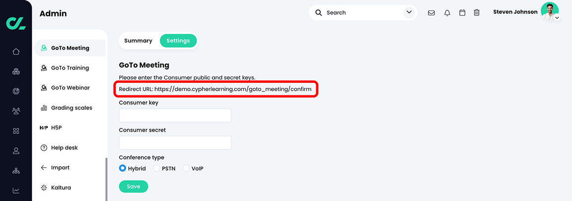
Task: Switch to the Settings tab
Action: (178, 41)
